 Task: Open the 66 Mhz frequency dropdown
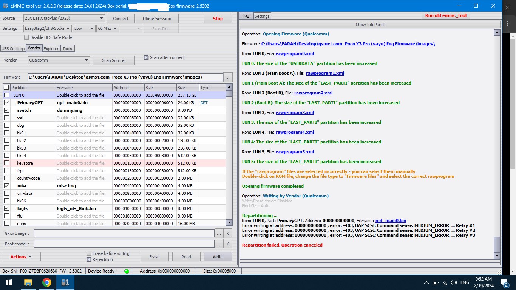click(x=108, y=28)
